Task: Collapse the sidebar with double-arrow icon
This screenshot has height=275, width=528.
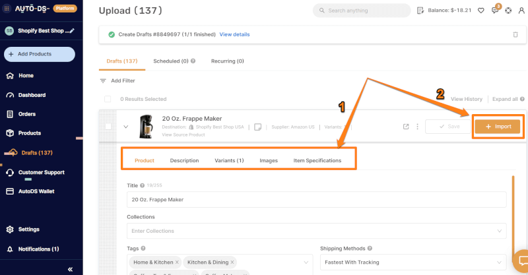Action: 70,269
